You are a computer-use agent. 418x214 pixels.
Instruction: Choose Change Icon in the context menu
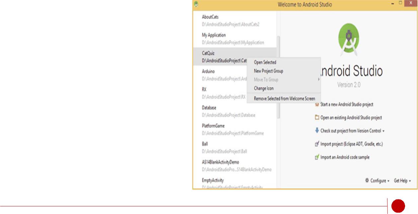(284, 88)
